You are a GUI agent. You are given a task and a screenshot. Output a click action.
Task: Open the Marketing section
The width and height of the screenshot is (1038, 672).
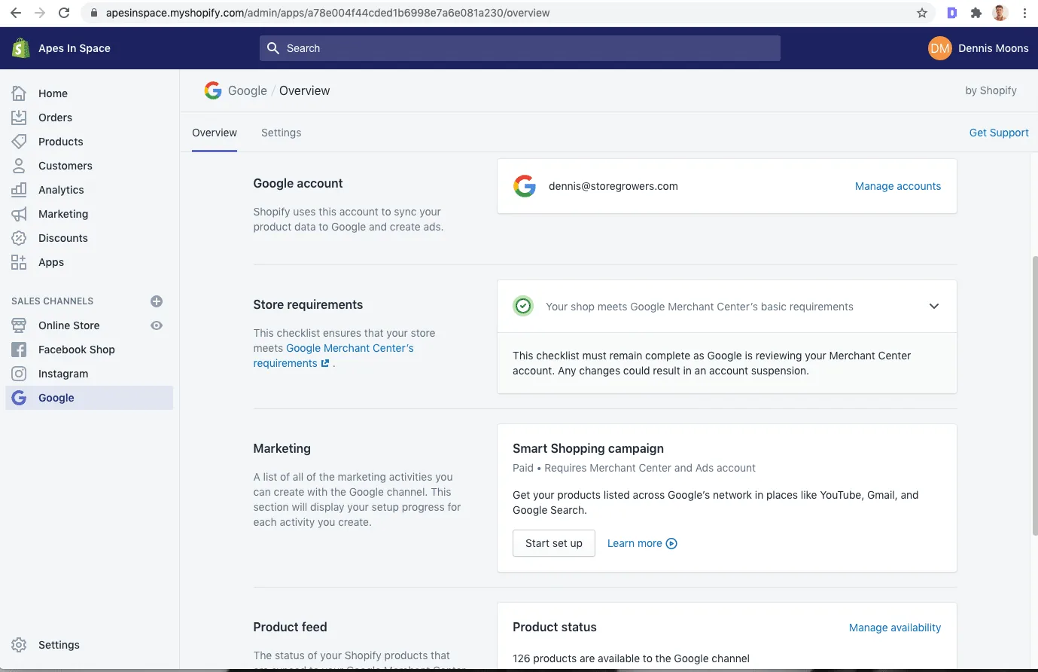click(63, 213)
